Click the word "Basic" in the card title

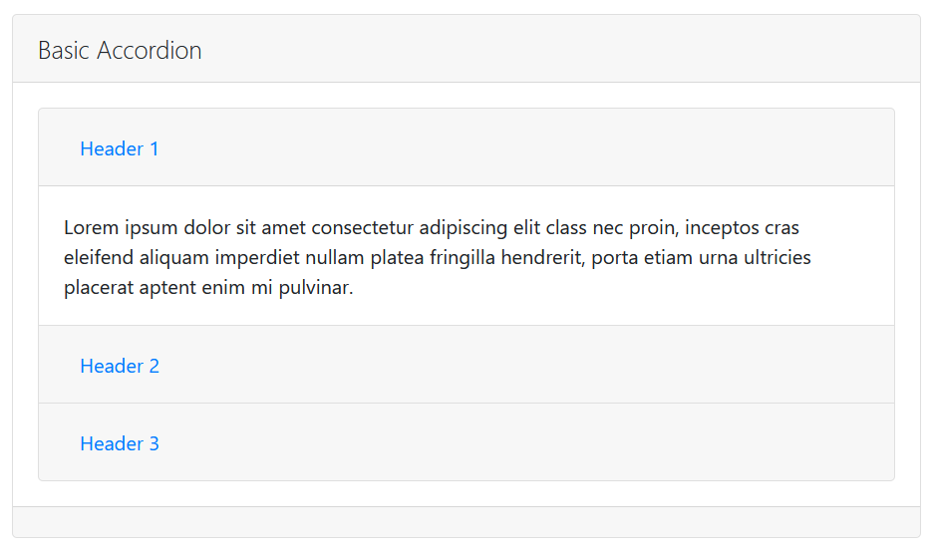coord(64,51)
